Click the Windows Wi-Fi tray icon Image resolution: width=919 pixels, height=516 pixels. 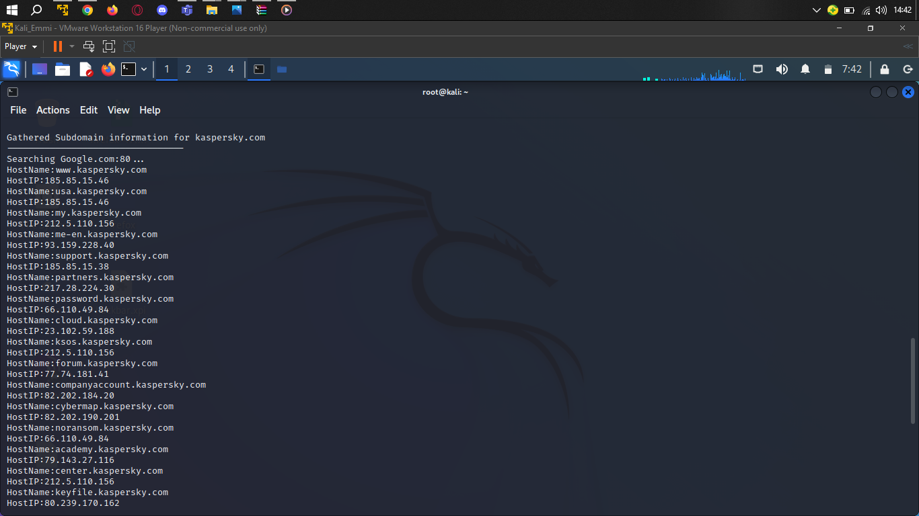click(x=867, y=10)
